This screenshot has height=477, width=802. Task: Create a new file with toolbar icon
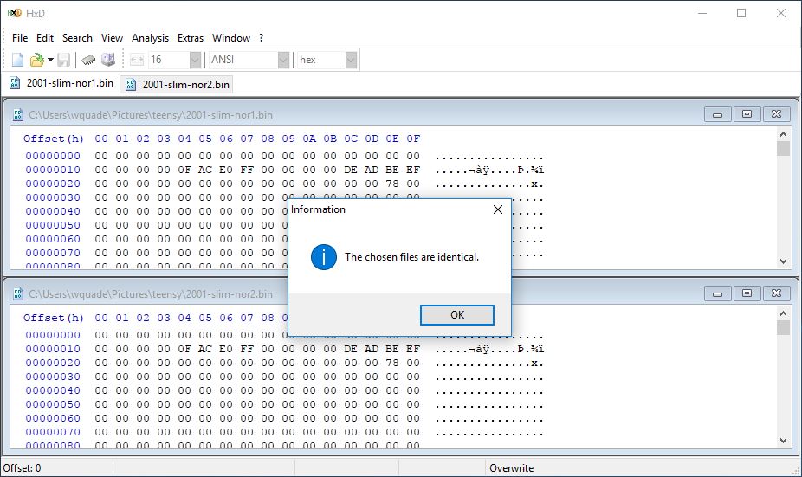click(x=18, y=60)
